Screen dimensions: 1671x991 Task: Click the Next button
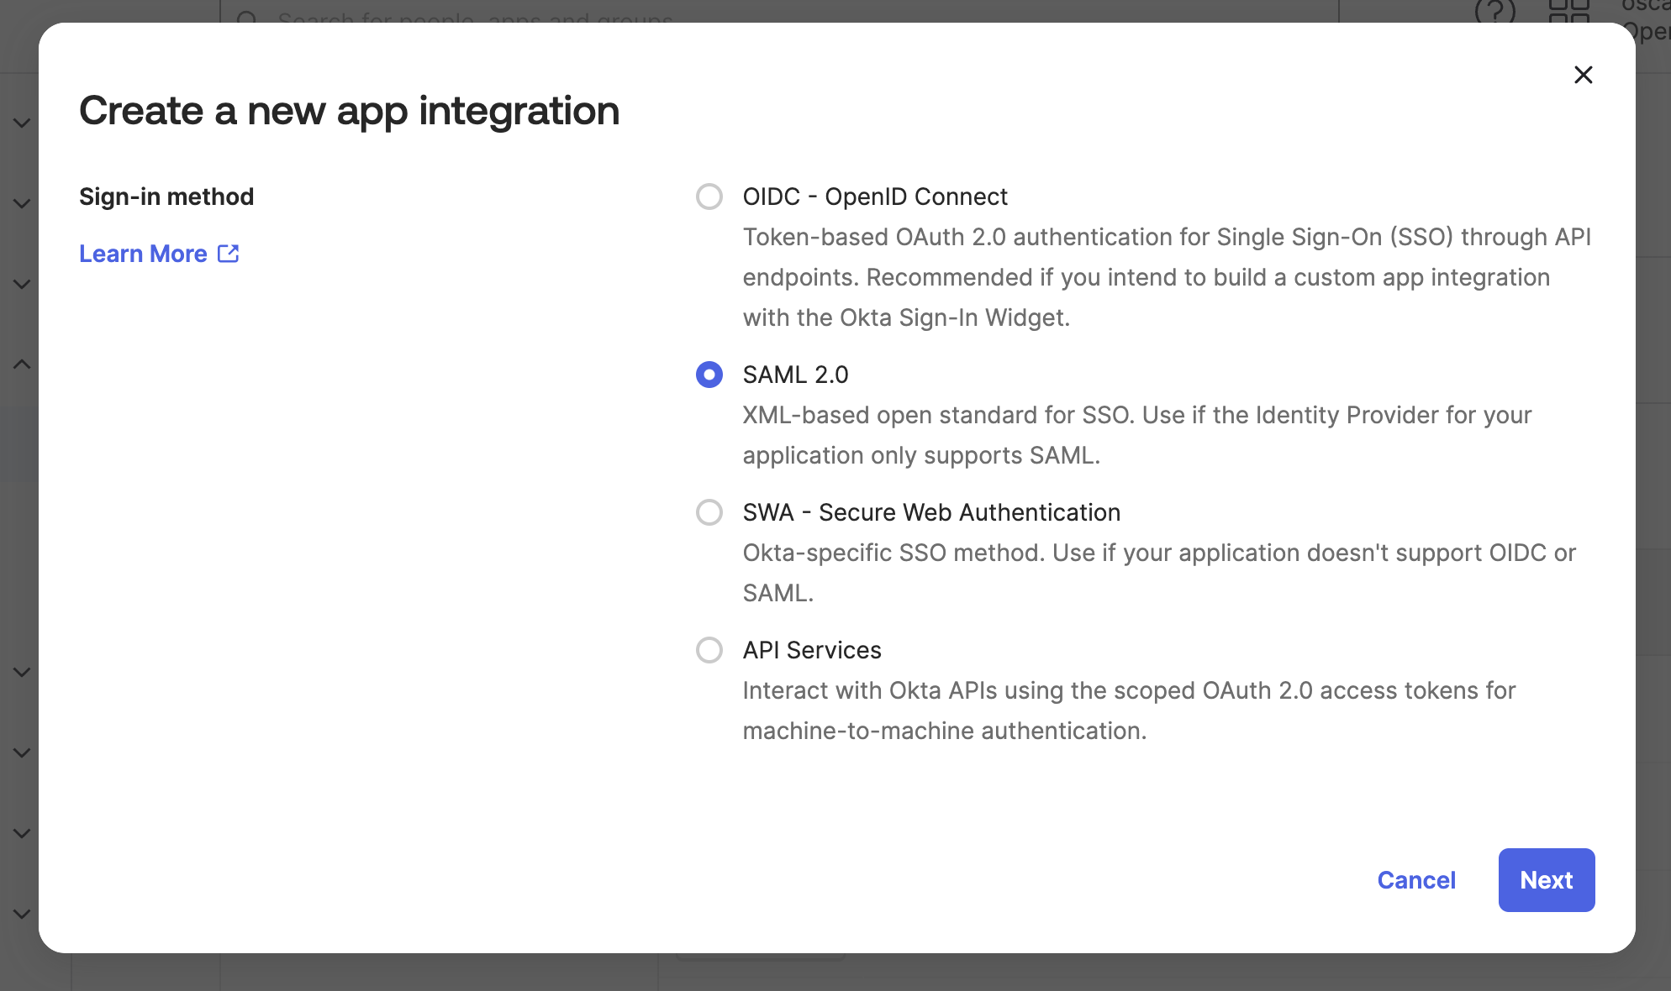click(1547, 880)
